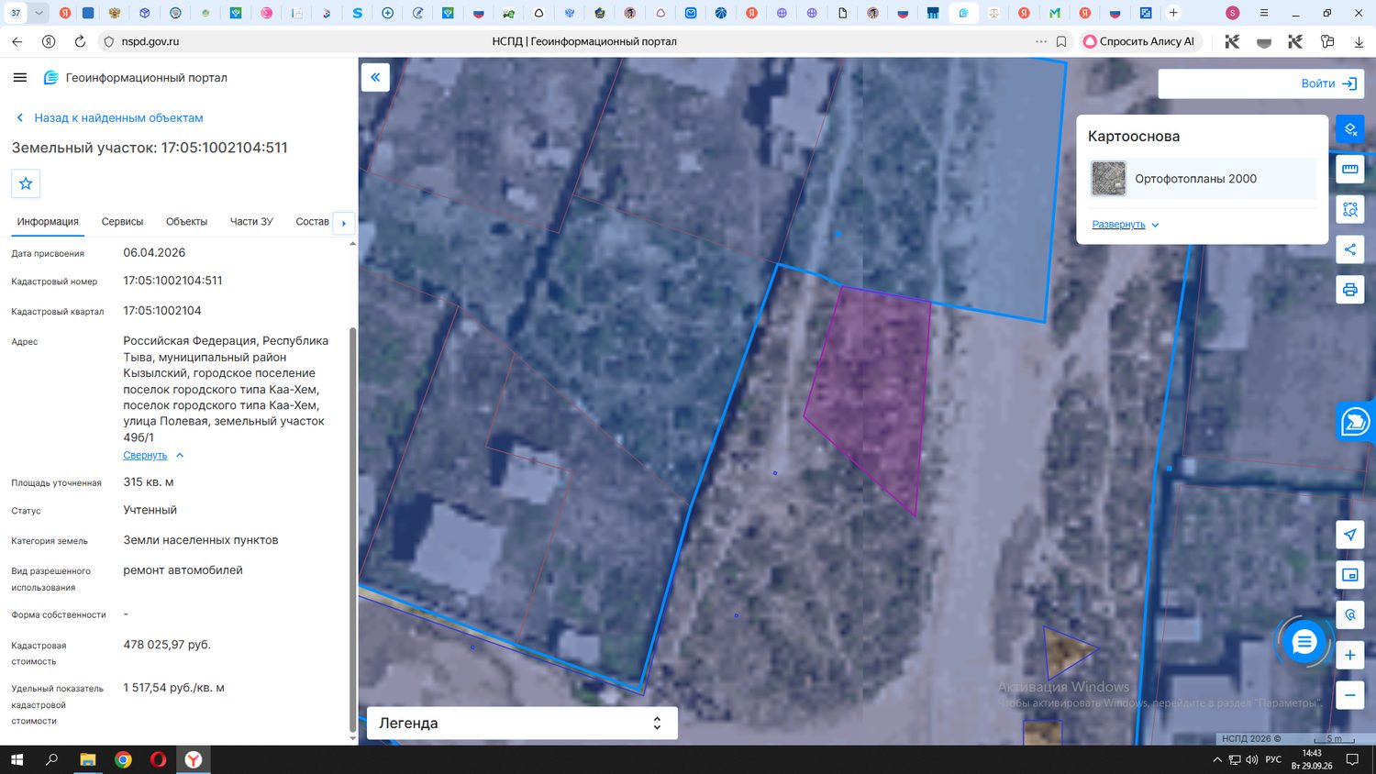
Task: Reload the browser page
Action: (x=80, y=41)
